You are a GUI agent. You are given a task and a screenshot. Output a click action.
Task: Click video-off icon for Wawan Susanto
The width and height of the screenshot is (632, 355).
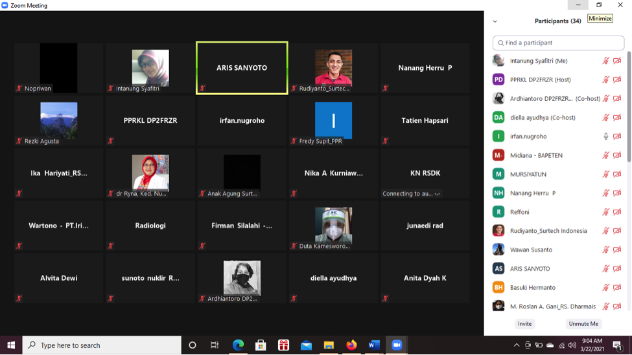617,250
